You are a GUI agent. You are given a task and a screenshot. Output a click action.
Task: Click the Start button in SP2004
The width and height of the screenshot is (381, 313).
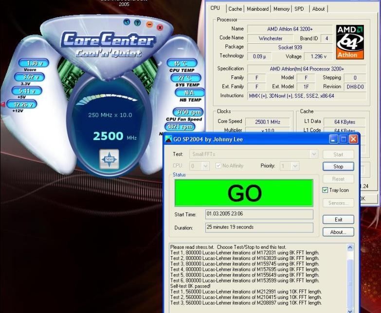[x=338, y=155]
